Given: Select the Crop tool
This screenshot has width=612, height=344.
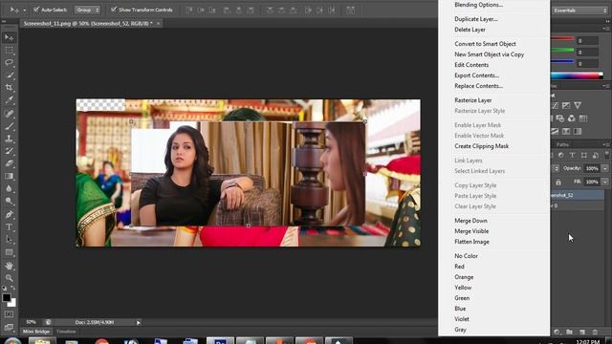Looking at the screenshot, I should [x=9, y=87].
